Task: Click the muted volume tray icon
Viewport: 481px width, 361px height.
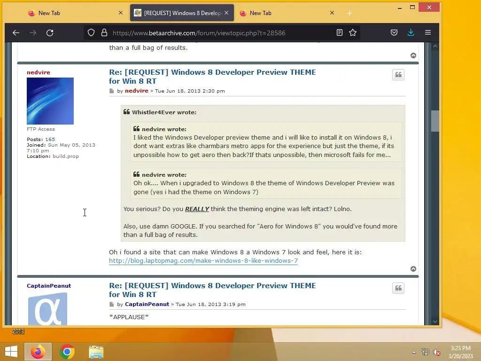Action: pyautogui.click(x=436, y=352)
